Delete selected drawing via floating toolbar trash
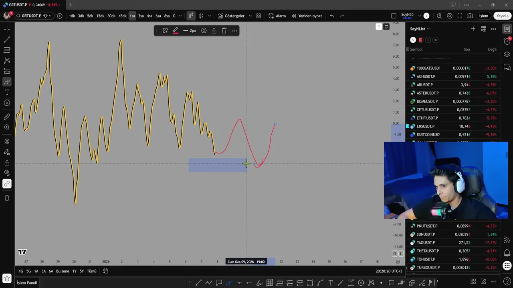 point(224,30)
